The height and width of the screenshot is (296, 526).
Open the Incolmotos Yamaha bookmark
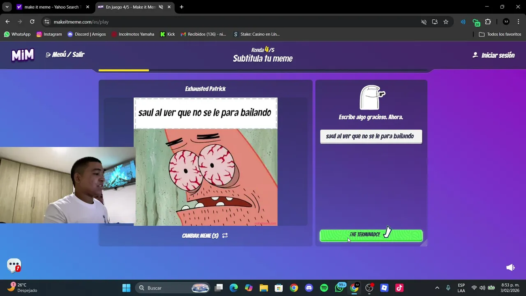(133, 34)
